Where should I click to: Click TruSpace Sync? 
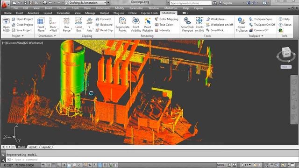click(261, 19)
